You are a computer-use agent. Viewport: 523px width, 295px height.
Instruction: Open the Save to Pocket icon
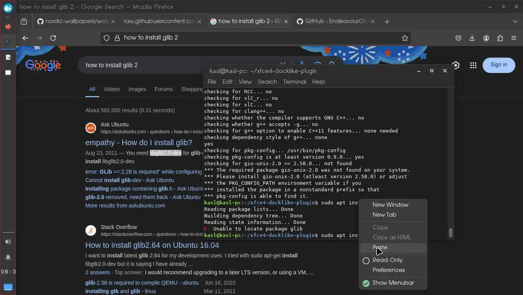(458, 38)
